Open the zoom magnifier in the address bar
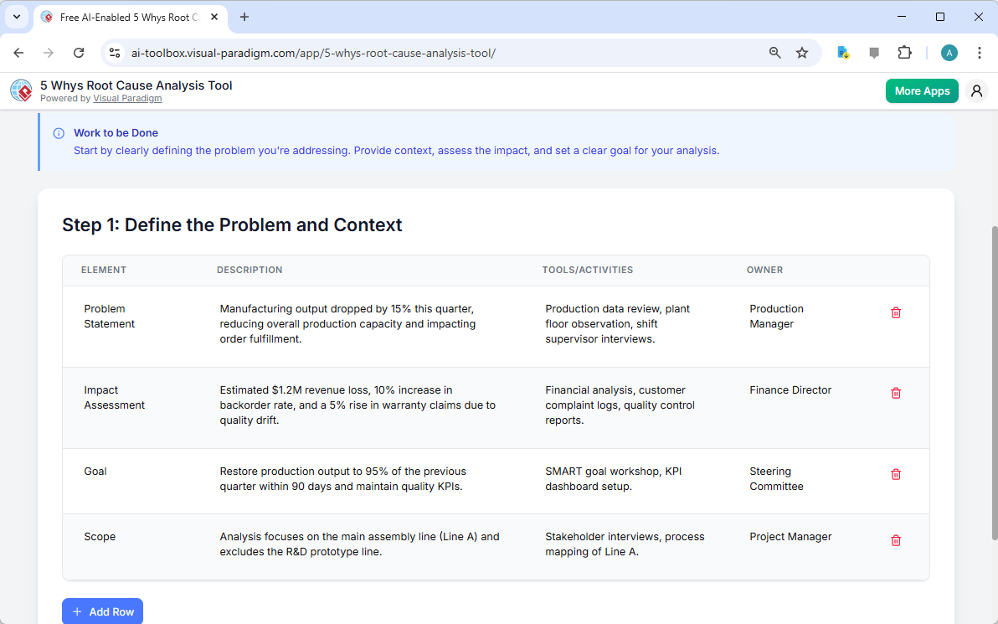Image resolution: width=998 pixels, height=624 pixels. 774,52
